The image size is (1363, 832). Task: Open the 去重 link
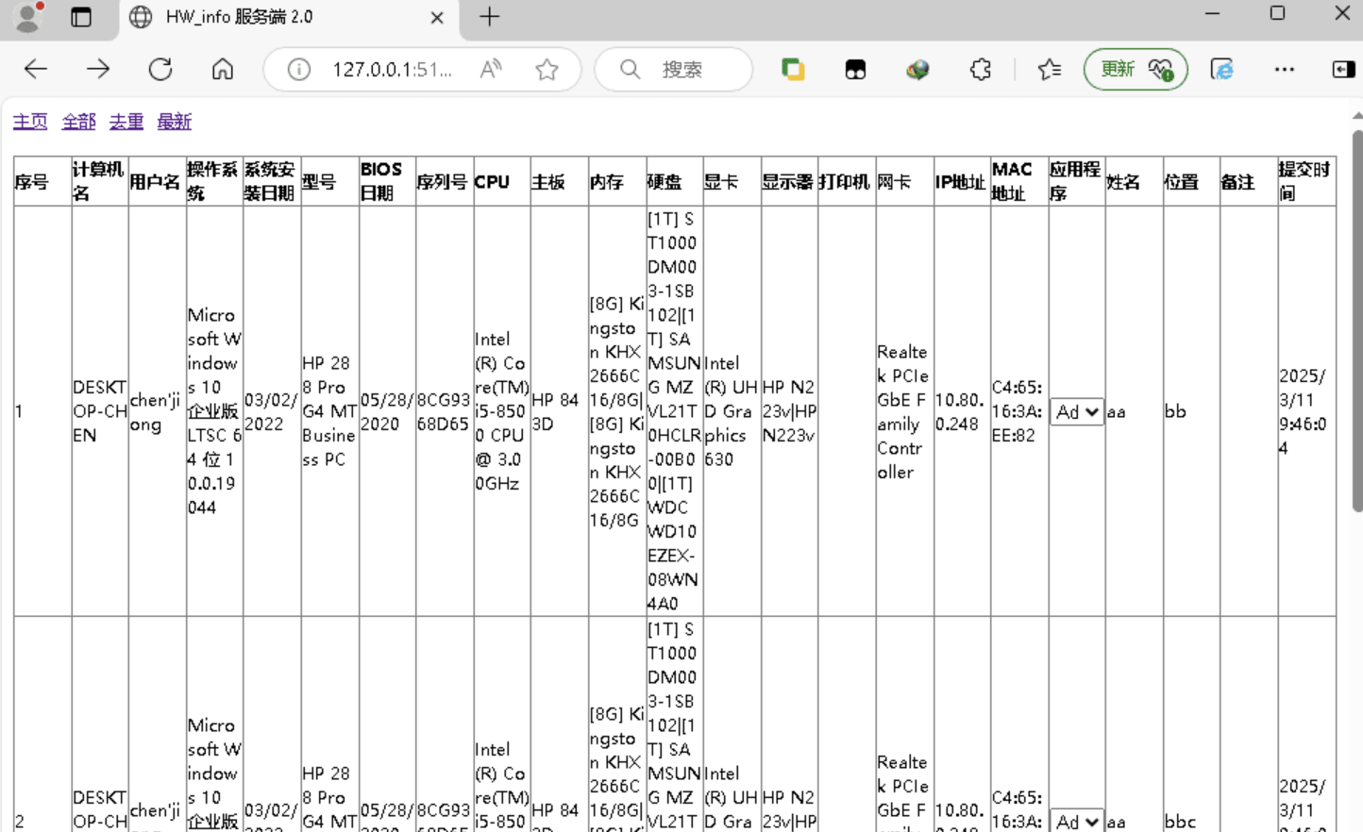click(x=126, y=122)
